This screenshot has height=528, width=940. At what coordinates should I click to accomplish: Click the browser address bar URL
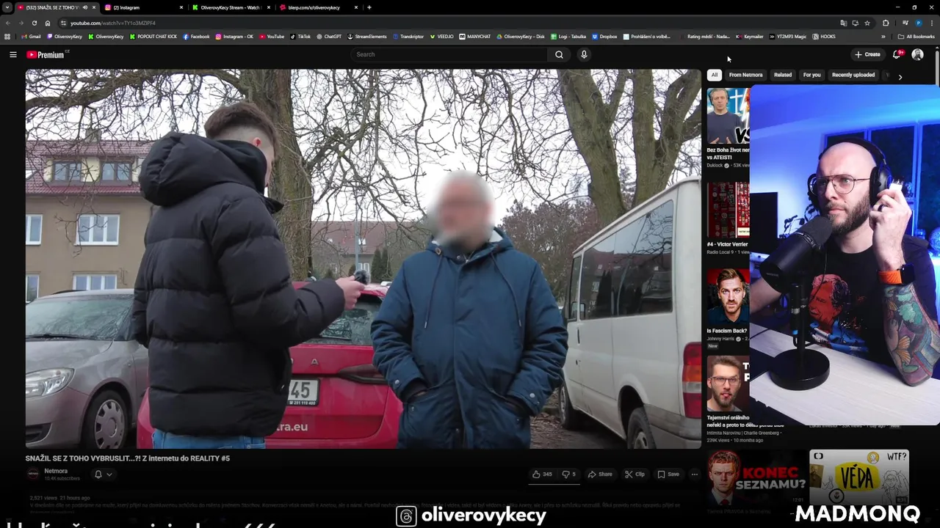113,23
